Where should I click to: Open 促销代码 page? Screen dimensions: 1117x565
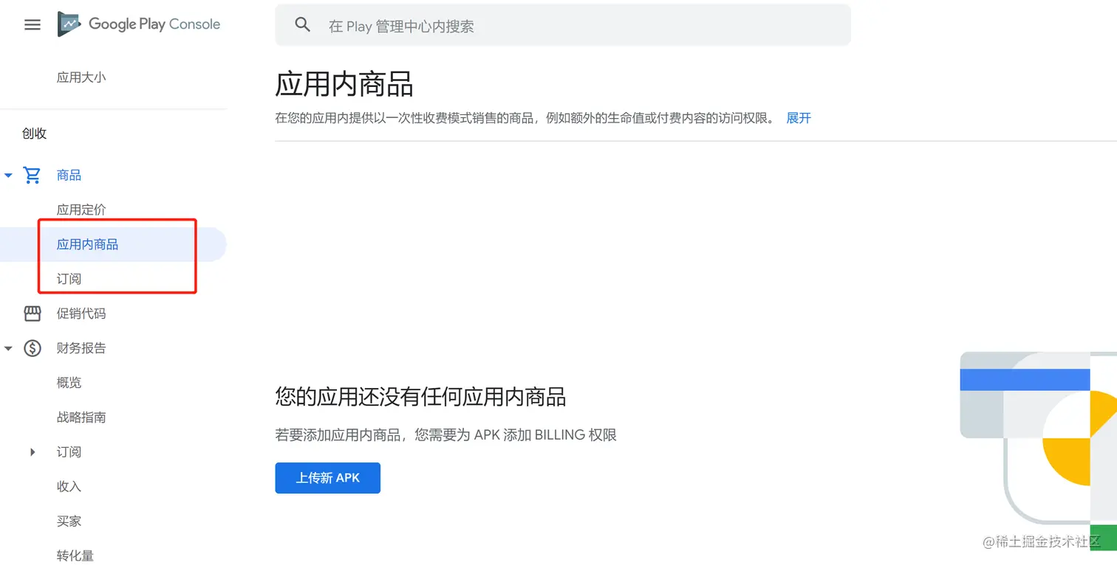pyautogui.click(x=81, y=313)
